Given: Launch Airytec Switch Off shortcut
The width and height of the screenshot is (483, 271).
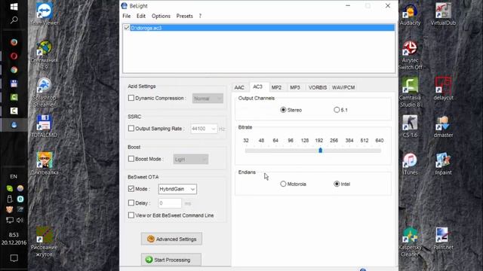Looking at the screenshot, I should pyautogui.click(x=410, y=55).
